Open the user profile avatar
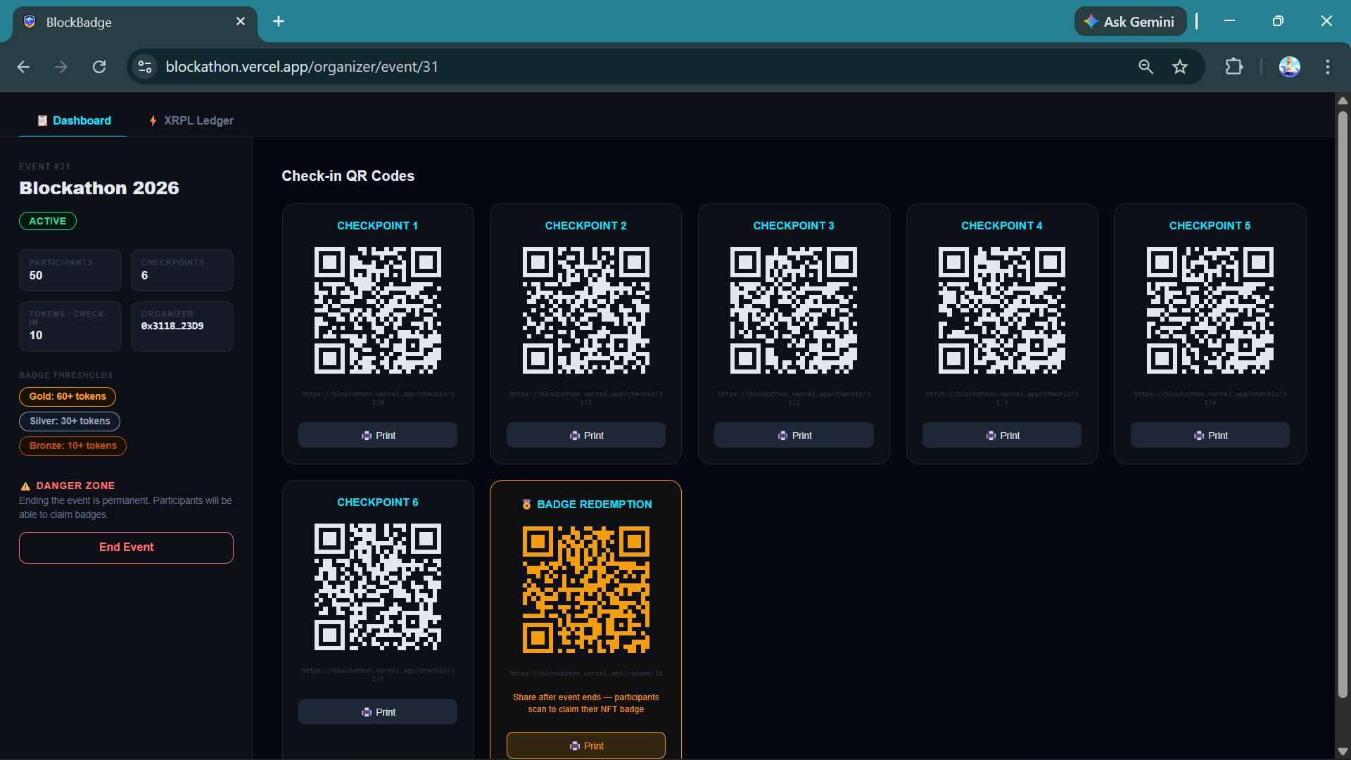This screenshot has height=760, width=1351. pos(1289,67)
